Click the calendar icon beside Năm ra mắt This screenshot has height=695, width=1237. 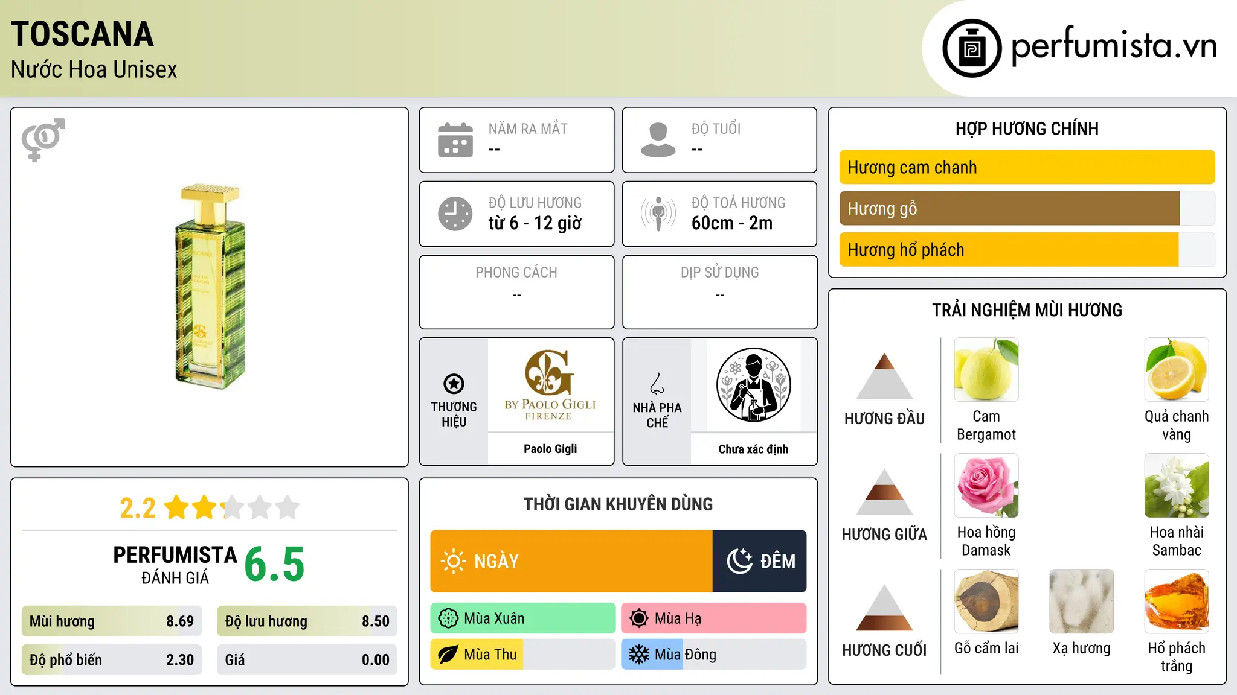tap(455, 140)
